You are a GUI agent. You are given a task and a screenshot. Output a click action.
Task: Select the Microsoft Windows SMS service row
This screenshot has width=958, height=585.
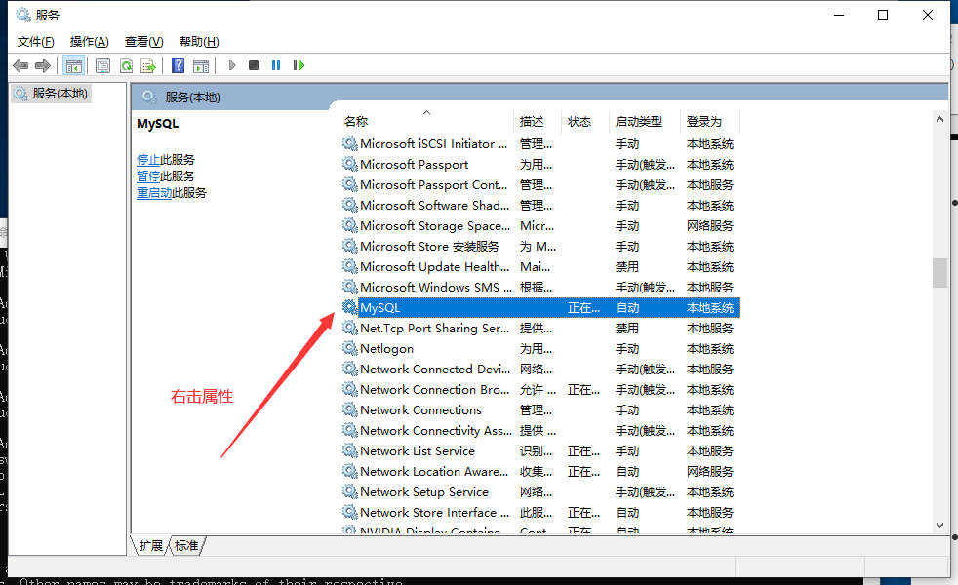click(540, 287)
